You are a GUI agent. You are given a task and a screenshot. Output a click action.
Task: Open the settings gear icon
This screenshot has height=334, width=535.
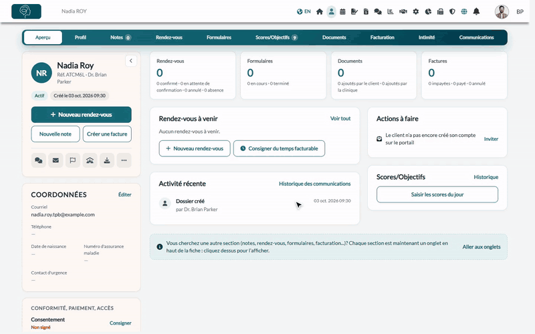click(415, 11)
